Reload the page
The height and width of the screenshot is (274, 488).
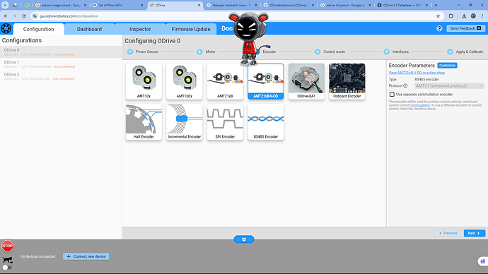click(24, 16)
